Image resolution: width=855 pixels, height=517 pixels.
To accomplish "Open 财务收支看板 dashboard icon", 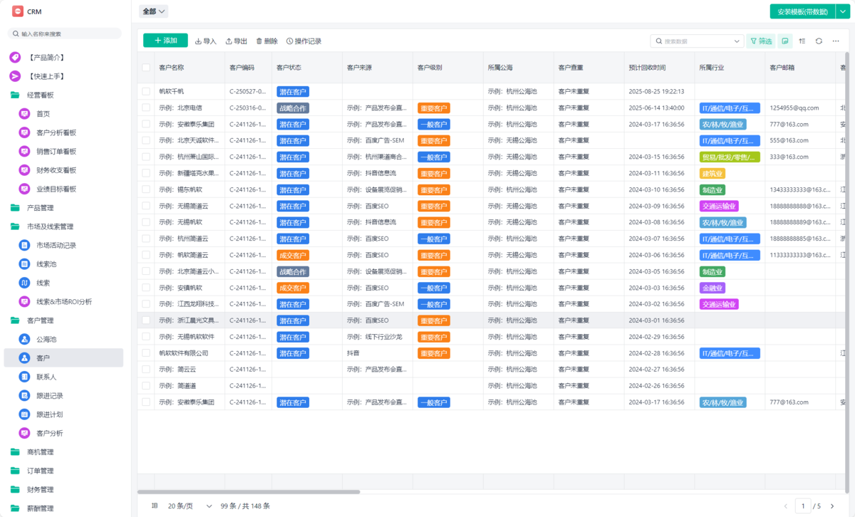I will click(x=24, y=170).
